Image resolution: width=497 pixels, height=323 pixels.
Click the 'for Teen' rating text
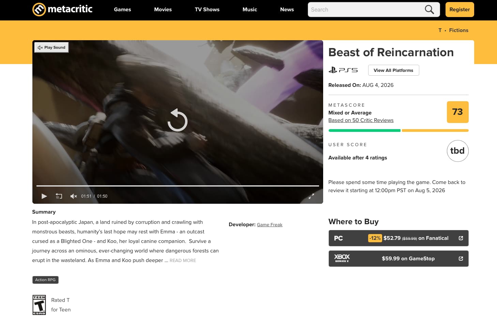click(x=61, y=310)
